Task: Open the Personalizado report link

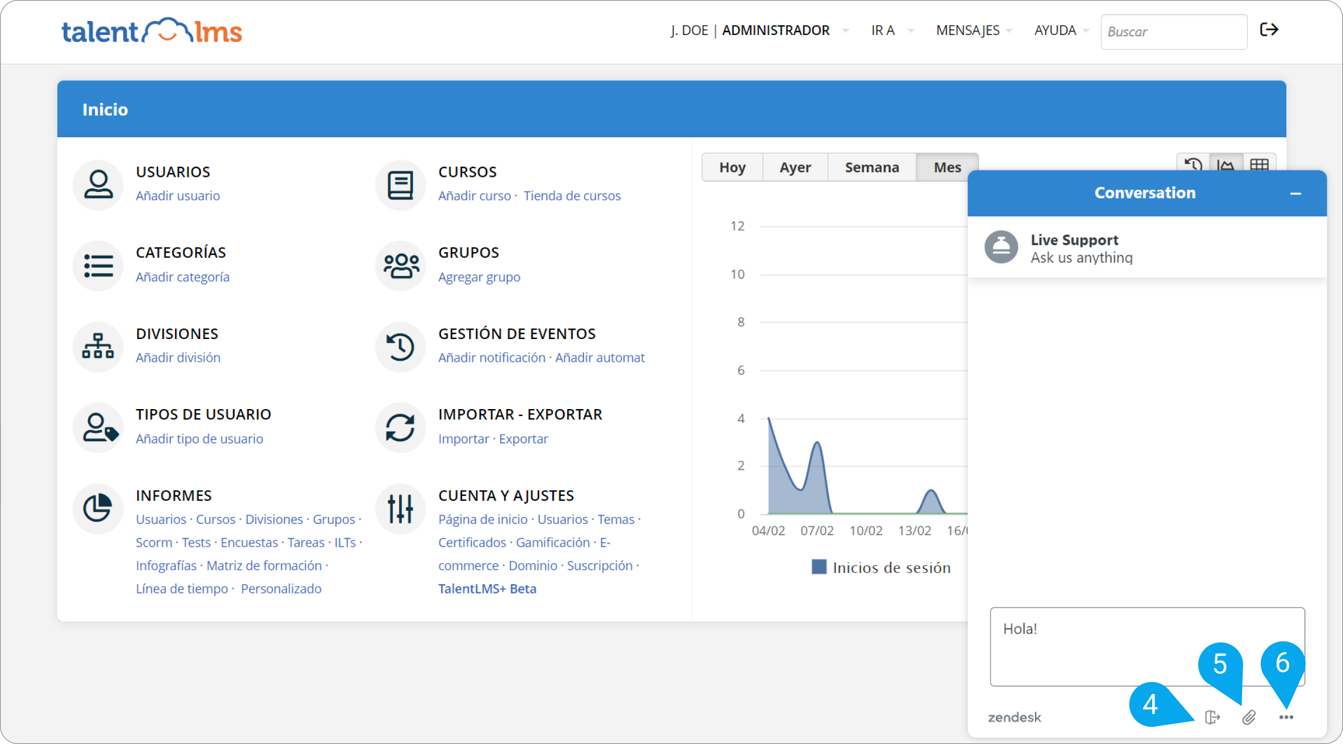Action: click(281, 588)
